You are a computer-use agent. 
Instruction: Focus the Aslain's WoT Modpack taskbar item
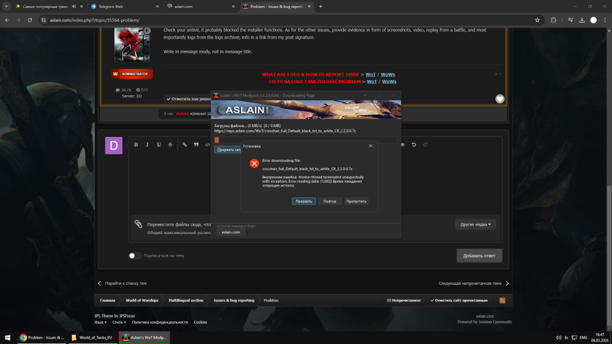144,337
